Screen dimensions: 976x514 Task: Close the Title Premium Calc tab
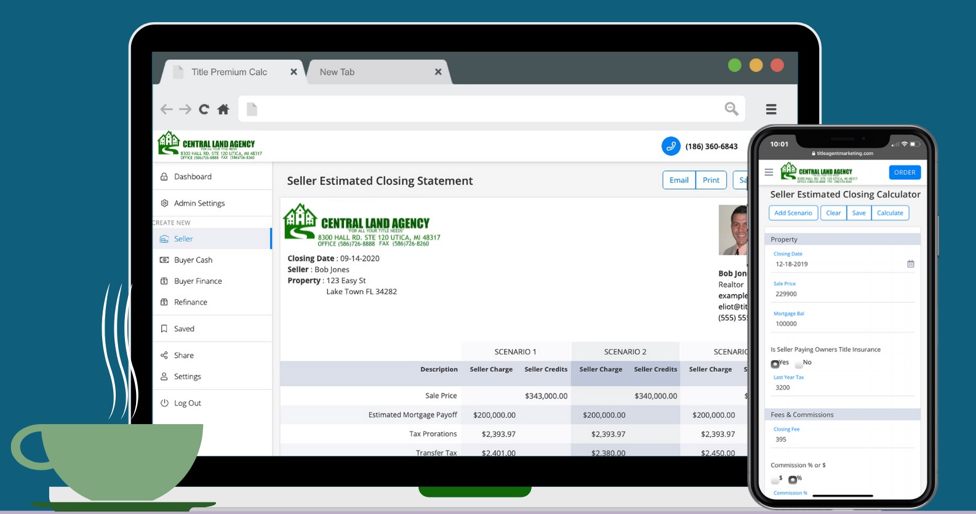(294, 72)
